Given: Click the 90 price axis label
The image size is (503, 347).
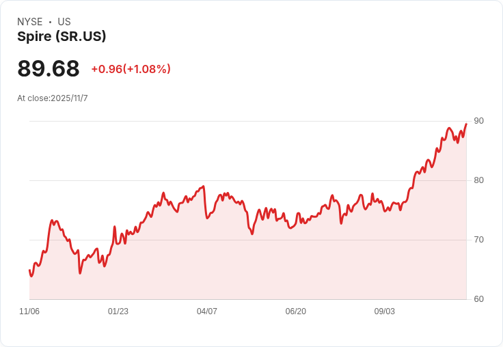Looking at the screenshot, I should [478, 121].
